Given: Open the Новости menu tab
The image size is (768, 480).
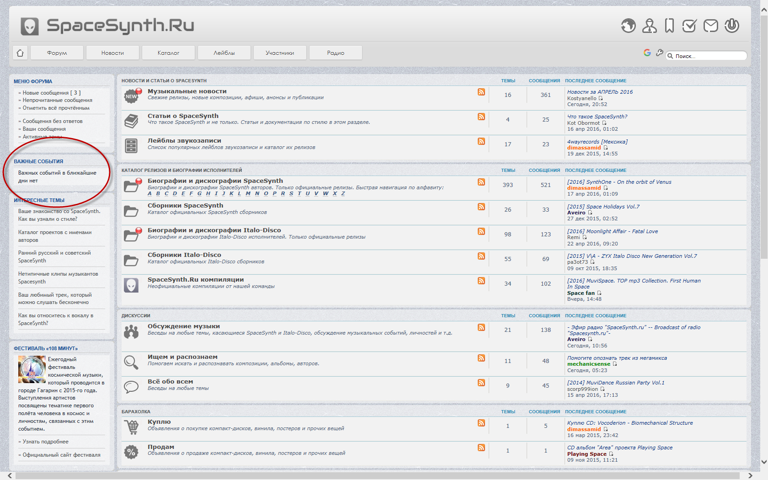Looking at the screenshot, I should [113, 53].
